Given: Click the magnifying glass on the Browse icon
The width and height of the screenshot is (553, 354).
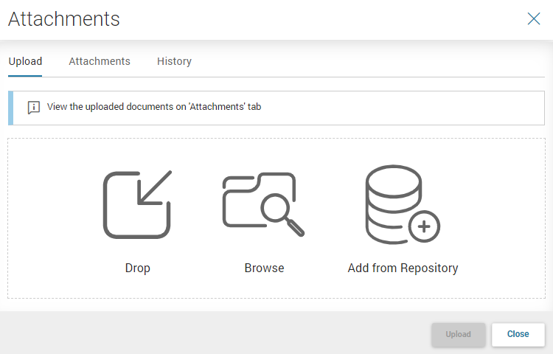Looking at the screenshot, I should [x=282, y=215].
